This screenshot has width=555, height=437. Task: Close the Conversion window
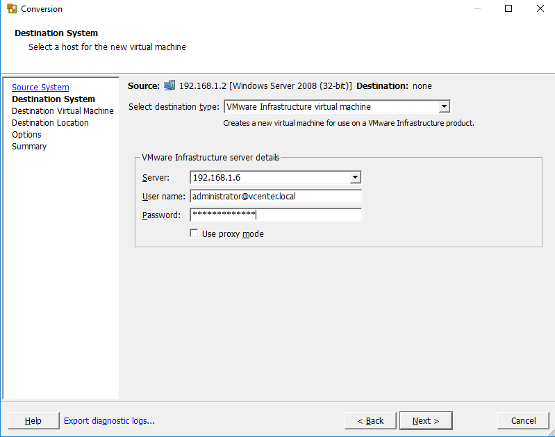click(x=540, y=8)
